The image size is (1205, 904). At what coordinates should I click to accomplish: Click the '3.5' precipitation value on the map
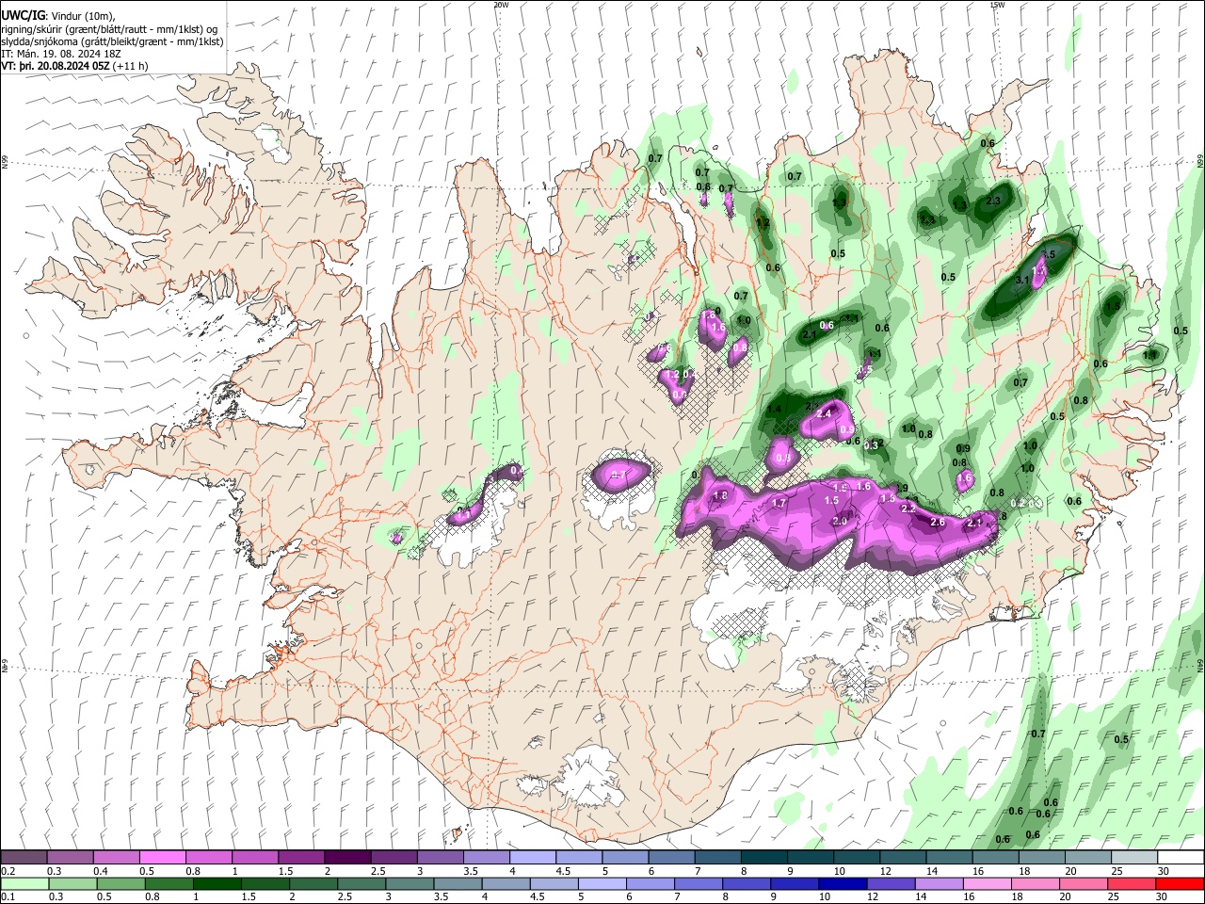[1048, 254]
